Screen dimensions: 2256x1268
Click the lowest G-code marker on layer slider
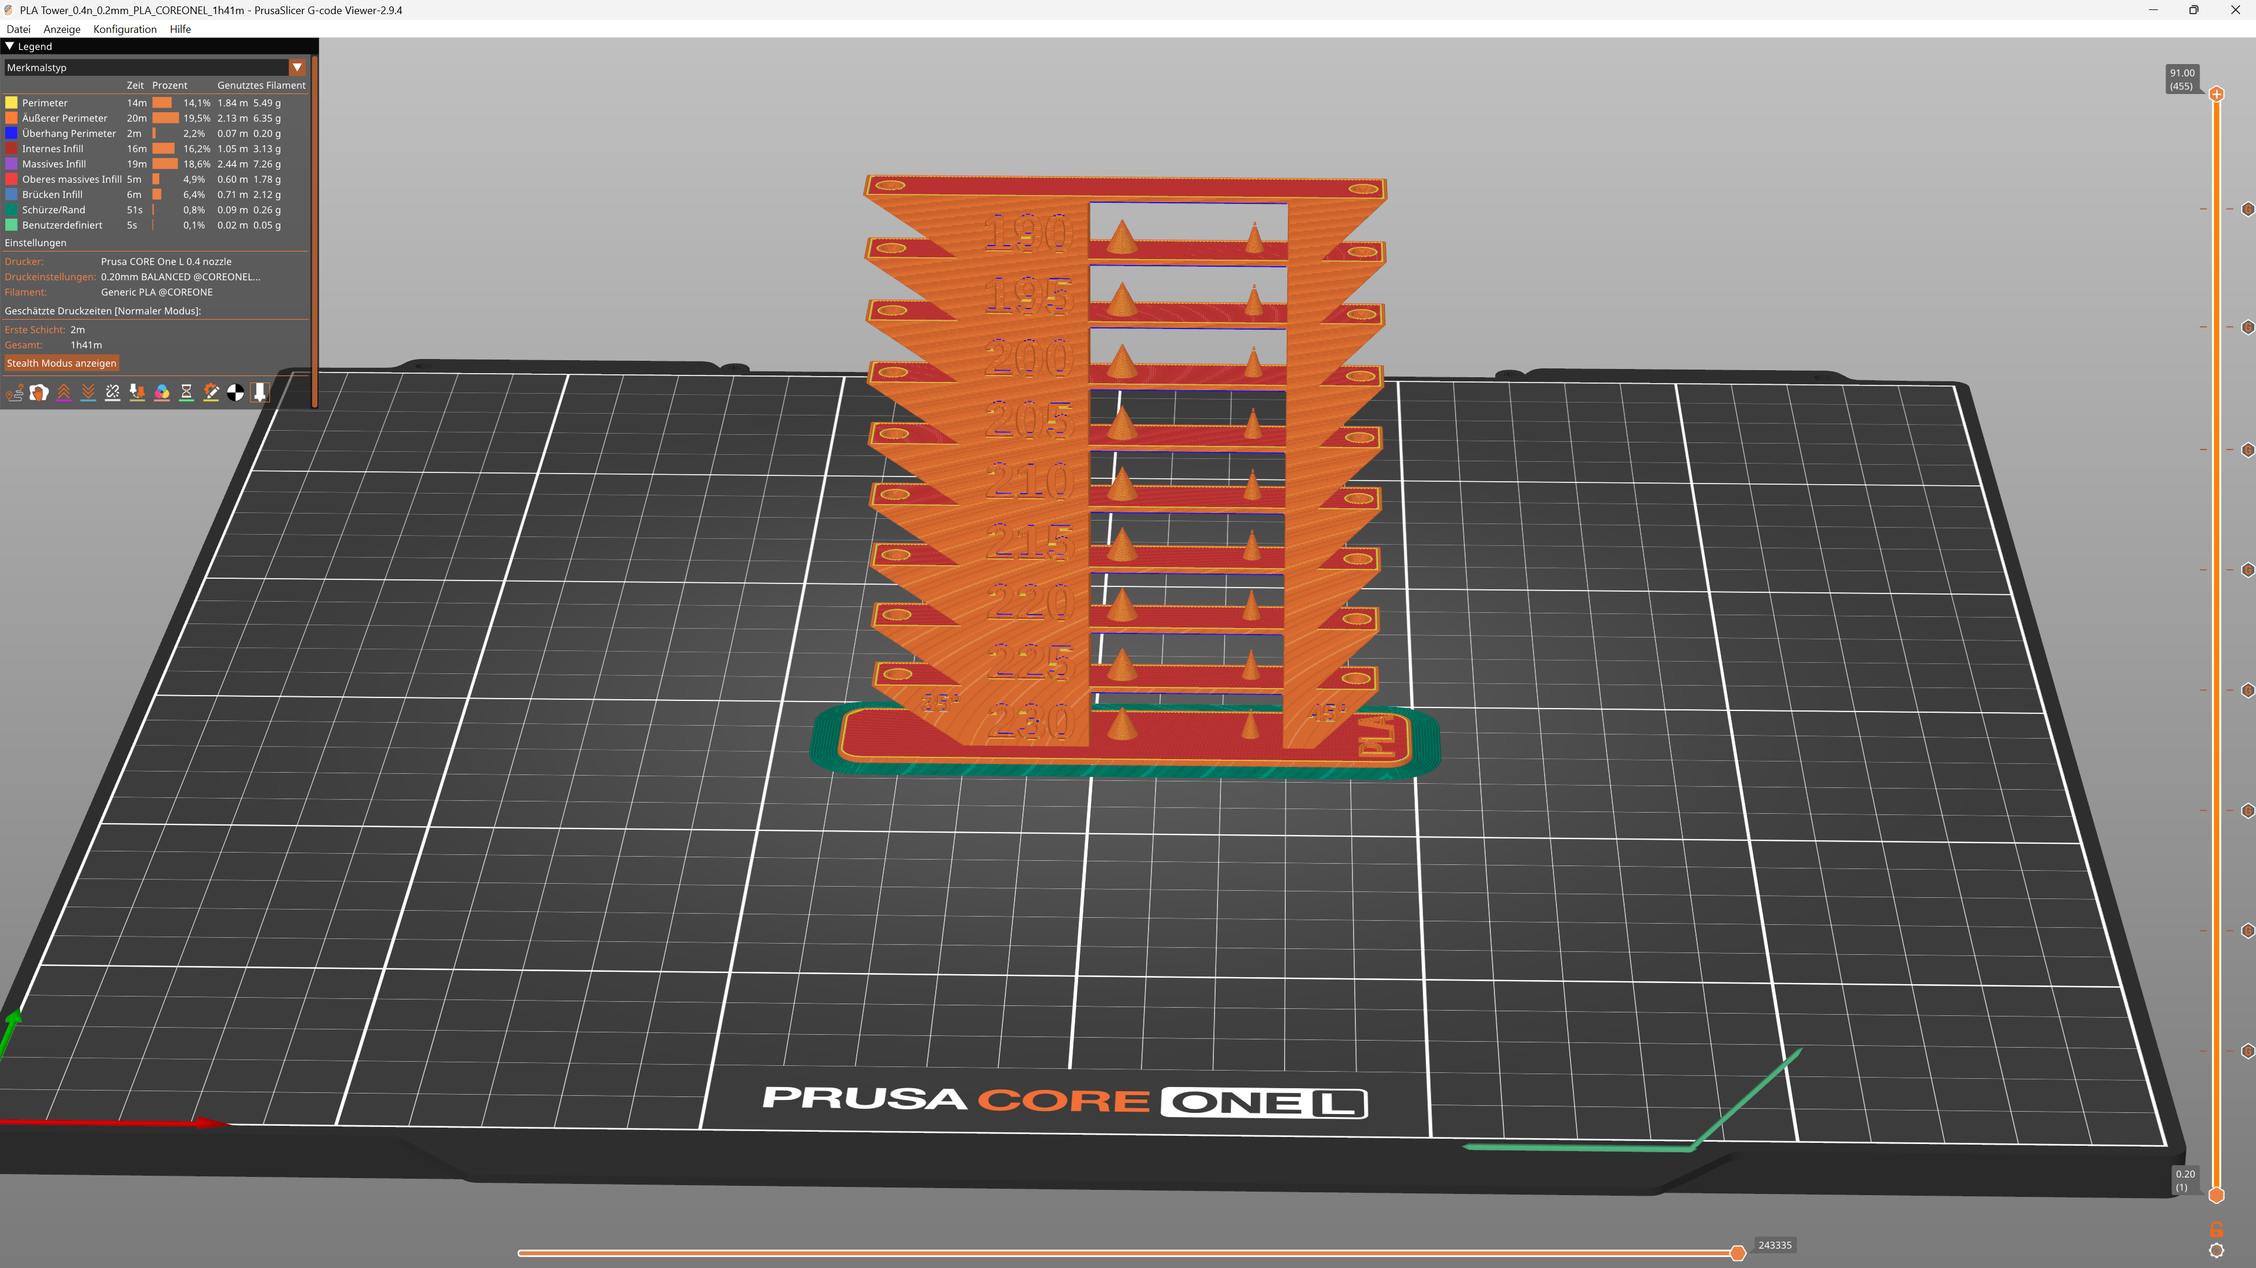tap(2247, 1051)
